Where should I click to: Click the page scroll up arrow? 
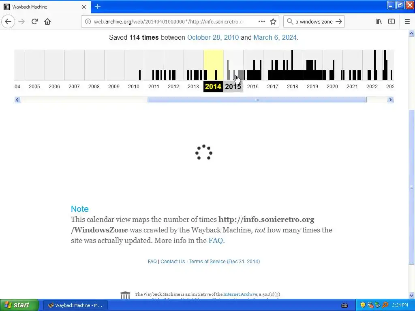coord(412,34)
